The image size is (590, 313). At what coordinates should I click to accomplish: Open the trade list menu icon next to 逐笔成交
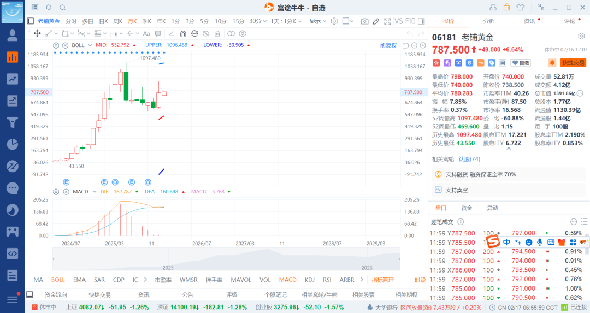pyautogui.click(x=584, y=222)
